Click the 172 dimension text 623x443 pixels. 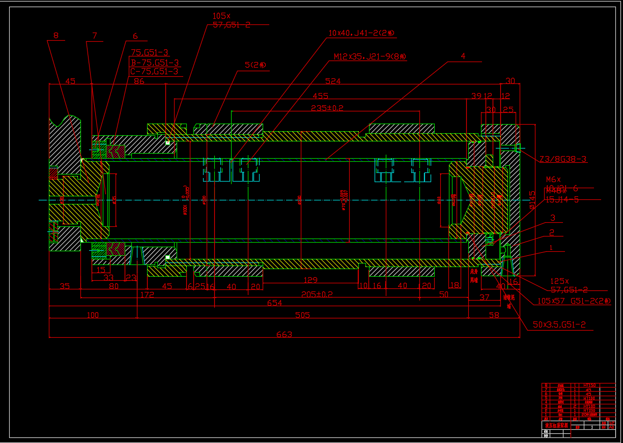click(x=147, y=294)
